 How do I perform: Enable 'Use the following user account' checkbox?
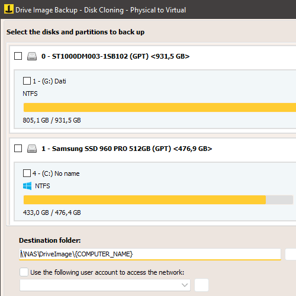[x=24, y=272]
